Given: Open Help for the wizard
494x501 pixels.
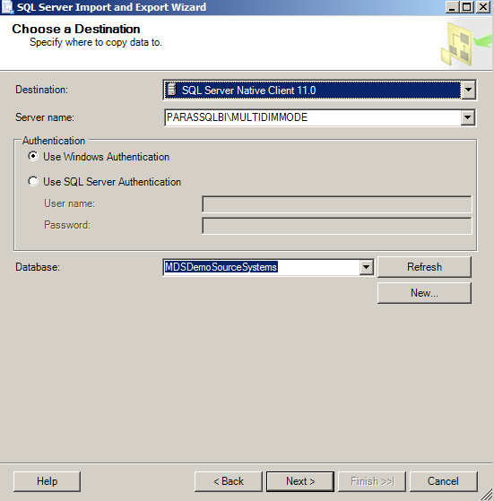Looking at the screenshot, I should tap(47, 481).
